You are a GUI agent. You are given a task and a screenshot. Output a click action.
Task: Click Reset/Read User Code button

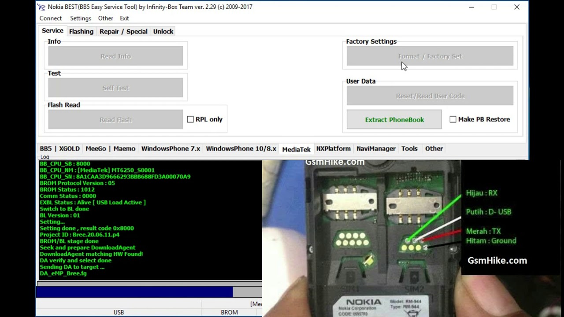(430, 96)
